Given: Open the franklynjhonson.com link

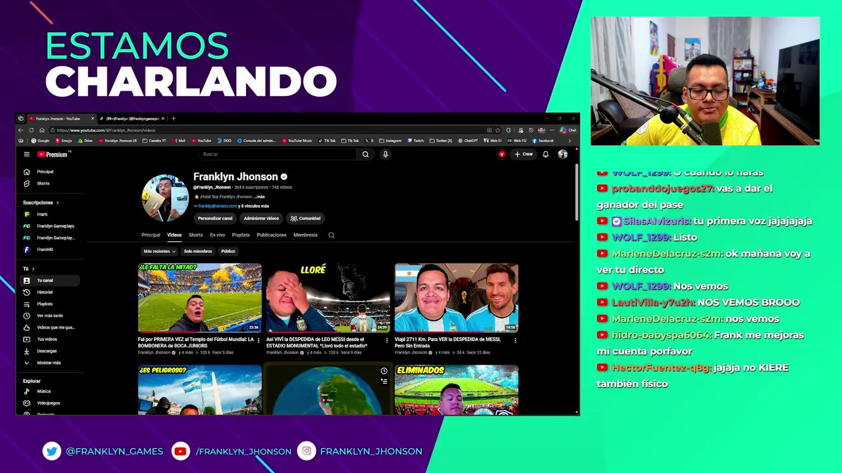Looking at the screenshot, I should [x=218, y=206].
